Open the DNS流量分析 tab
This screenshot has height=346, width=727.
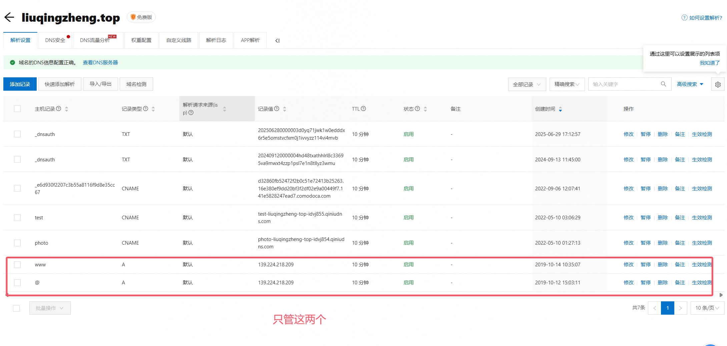point(98,40)
